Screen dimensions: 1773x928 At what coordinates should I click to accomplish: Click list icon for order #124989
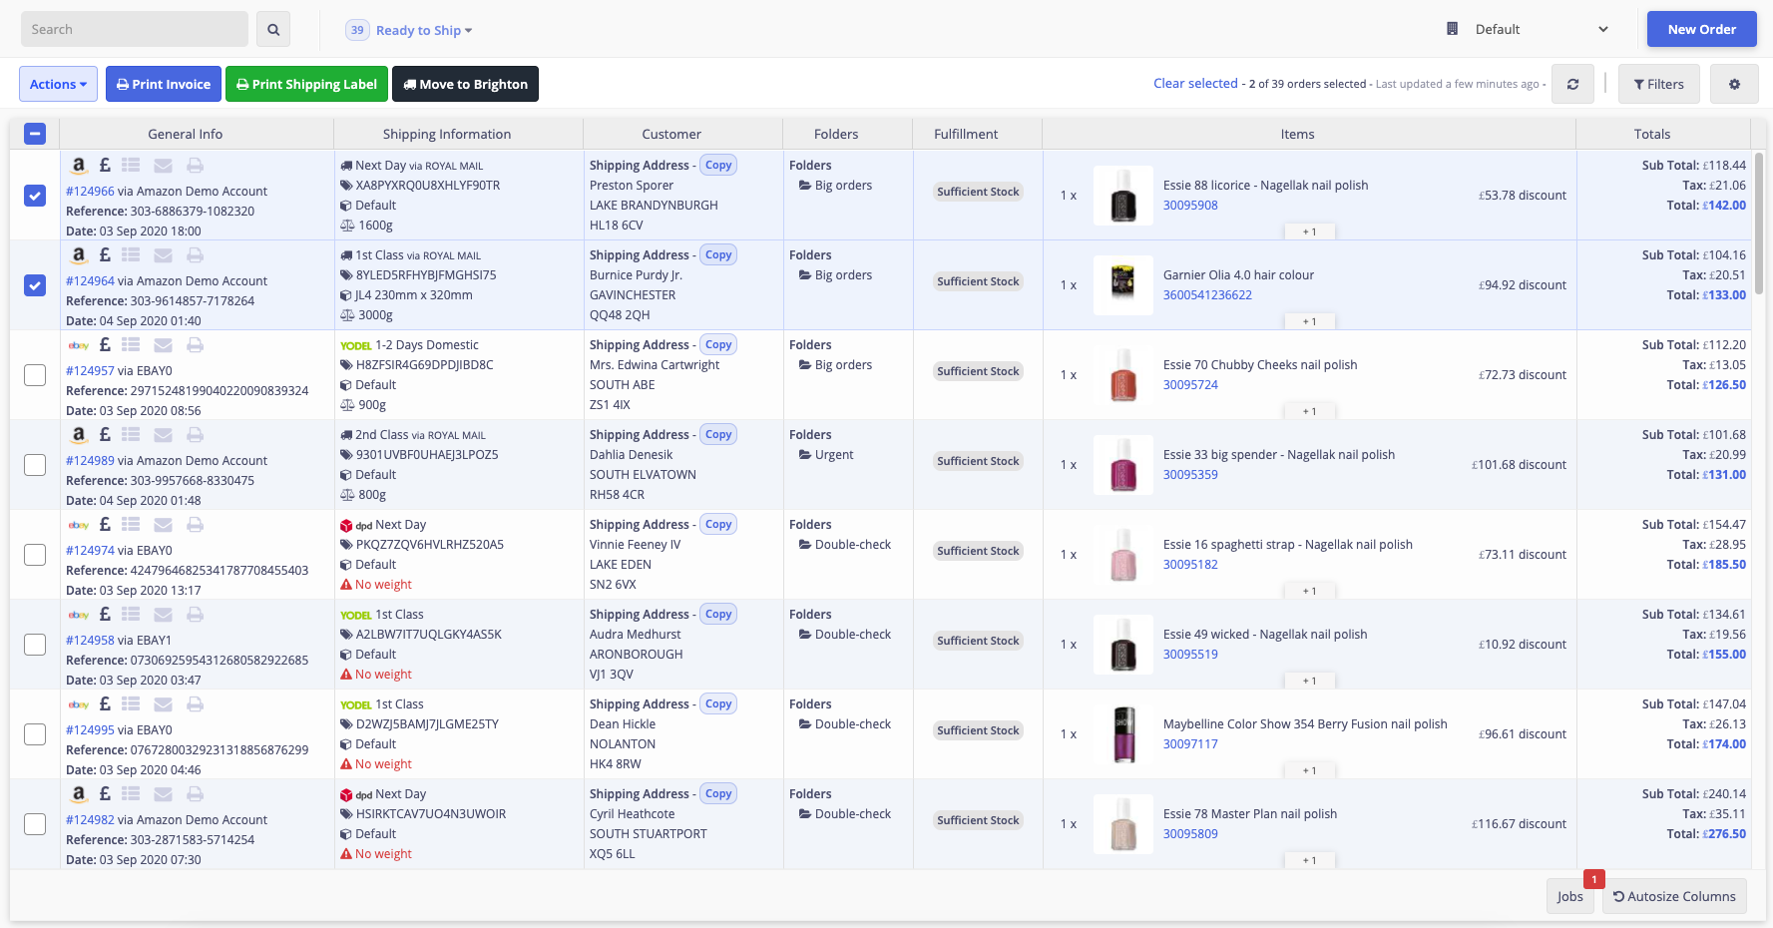131,435
